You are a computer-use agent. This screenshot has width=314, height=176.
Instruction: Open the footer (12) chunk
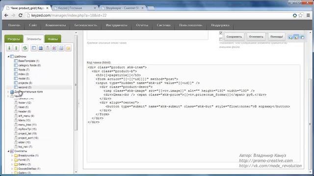25,103
